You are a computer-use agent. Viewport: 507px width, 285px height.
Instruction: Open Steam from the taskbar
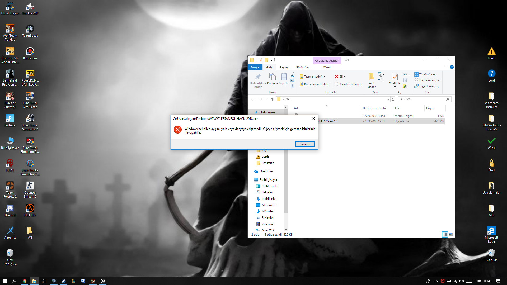tap(64, 281)
